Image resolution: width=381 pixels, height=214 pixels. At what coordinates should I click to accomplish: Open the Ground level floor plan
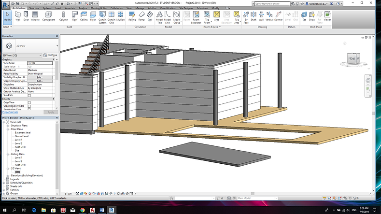click(22, 136)
